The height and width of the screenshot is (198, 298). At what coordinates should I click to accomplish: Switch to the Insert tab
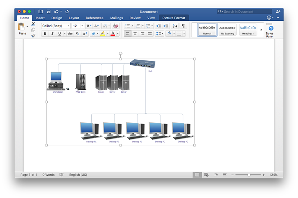pyautogui.click(x=40, y=18)
